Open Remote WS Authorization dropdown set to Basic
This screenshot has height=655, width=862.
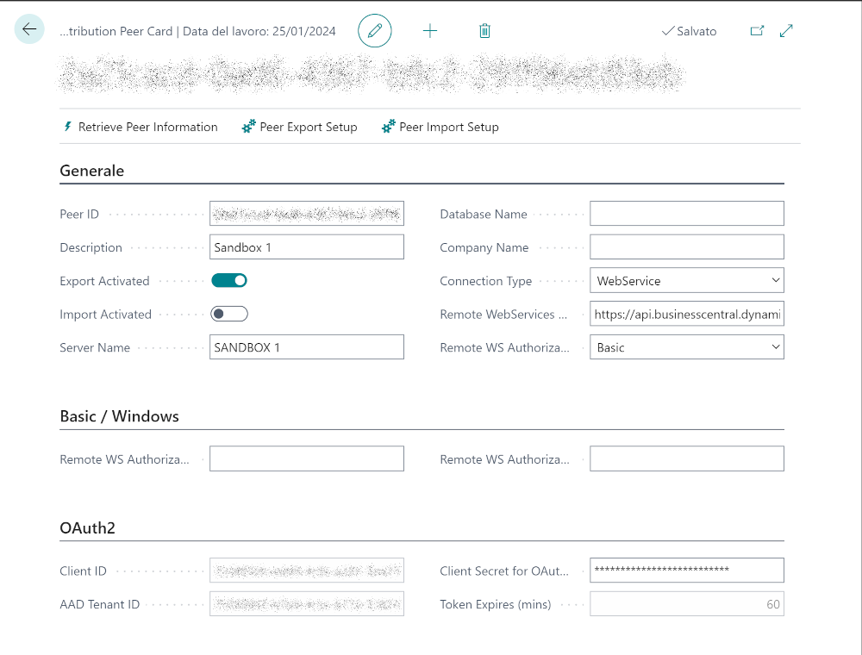(687, 347)
